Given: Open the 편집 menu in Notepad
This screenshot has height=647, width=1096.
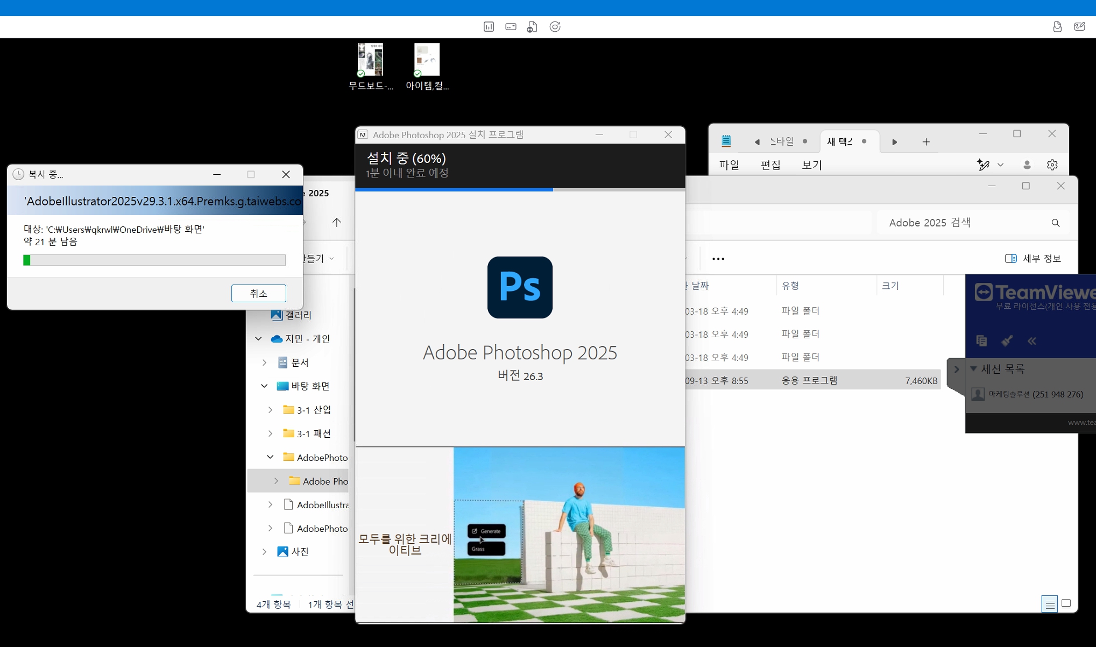Looking at the screenshot, I should (770, 165).
